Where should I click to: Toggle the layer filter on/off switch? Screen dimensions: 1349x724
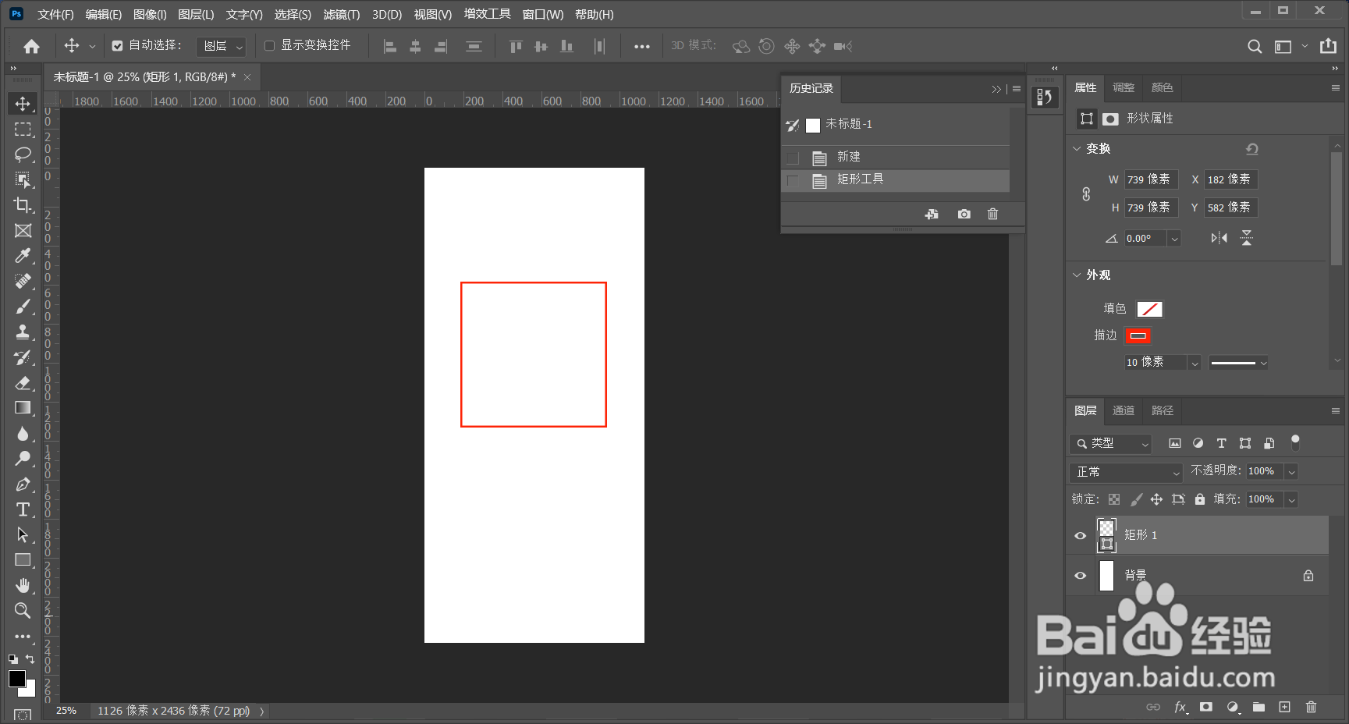point(1295,442)
